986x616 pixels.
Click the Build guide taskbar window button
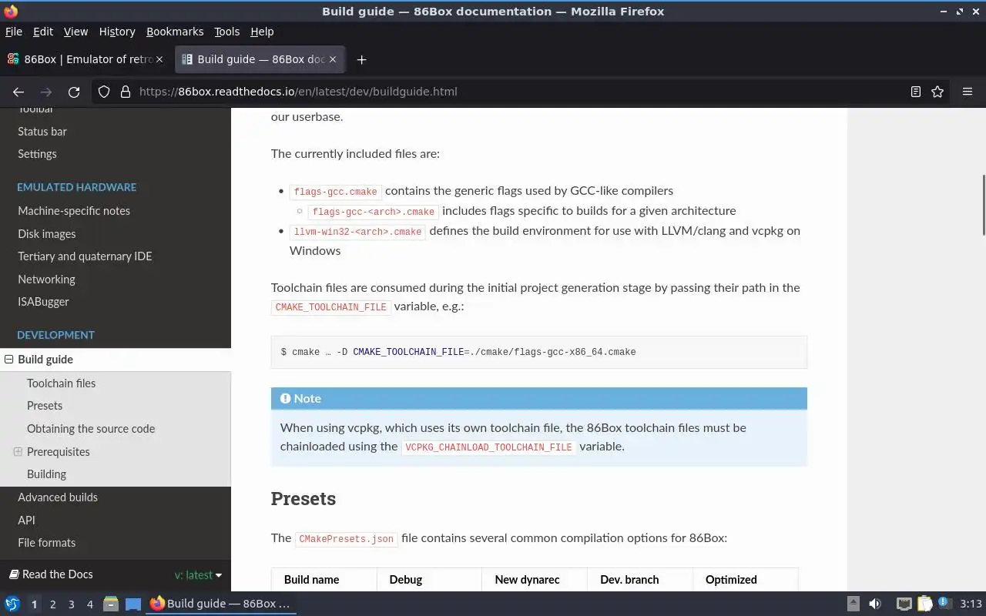[x=221, y=604]
